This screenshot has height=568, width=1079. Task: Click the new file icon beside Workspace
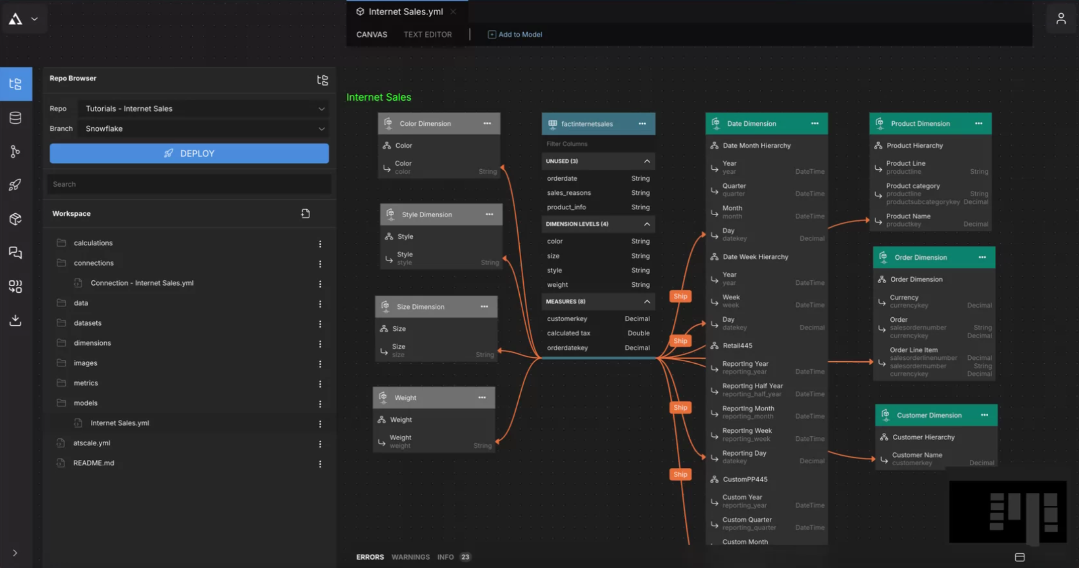(x=305, y=214)
